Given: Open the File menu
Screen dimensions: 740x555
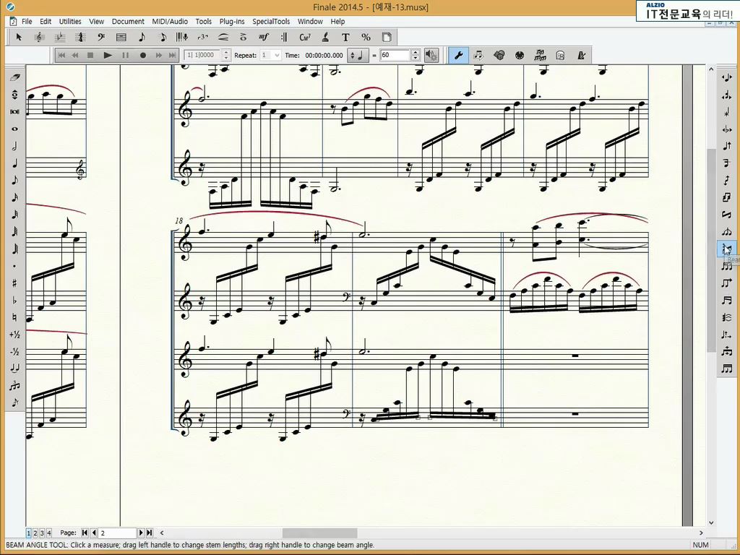Looking at the screenshot, I should [27, 21].
